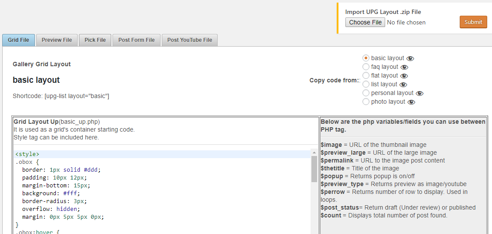Choose the photo layout radio option
The height and width of the screenshot is (234, 492).
pyautogui.click(x=366, y=102)
